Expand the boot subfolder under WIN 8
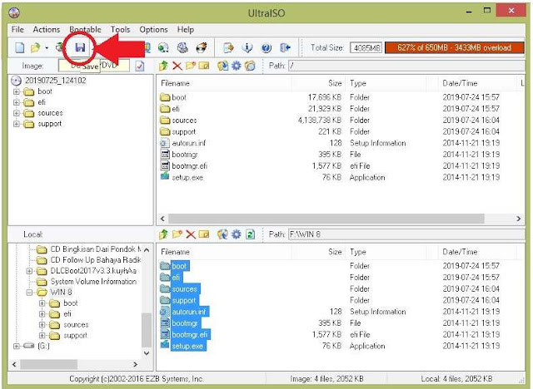 (42, 303)
